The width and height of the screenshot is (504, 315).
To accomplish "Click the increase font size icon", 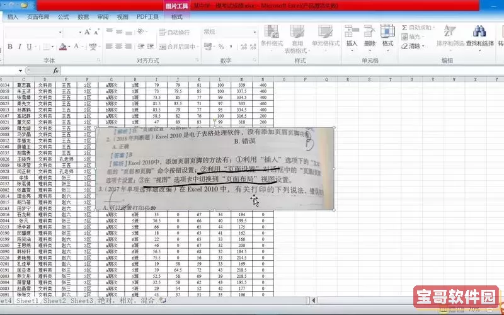I will click(88, 32).
